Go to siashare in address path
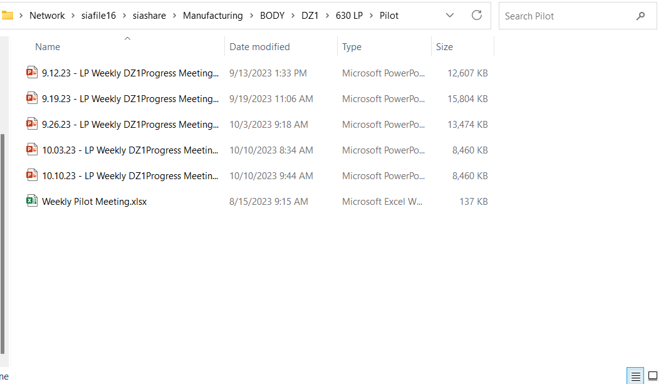 (149, 16)
